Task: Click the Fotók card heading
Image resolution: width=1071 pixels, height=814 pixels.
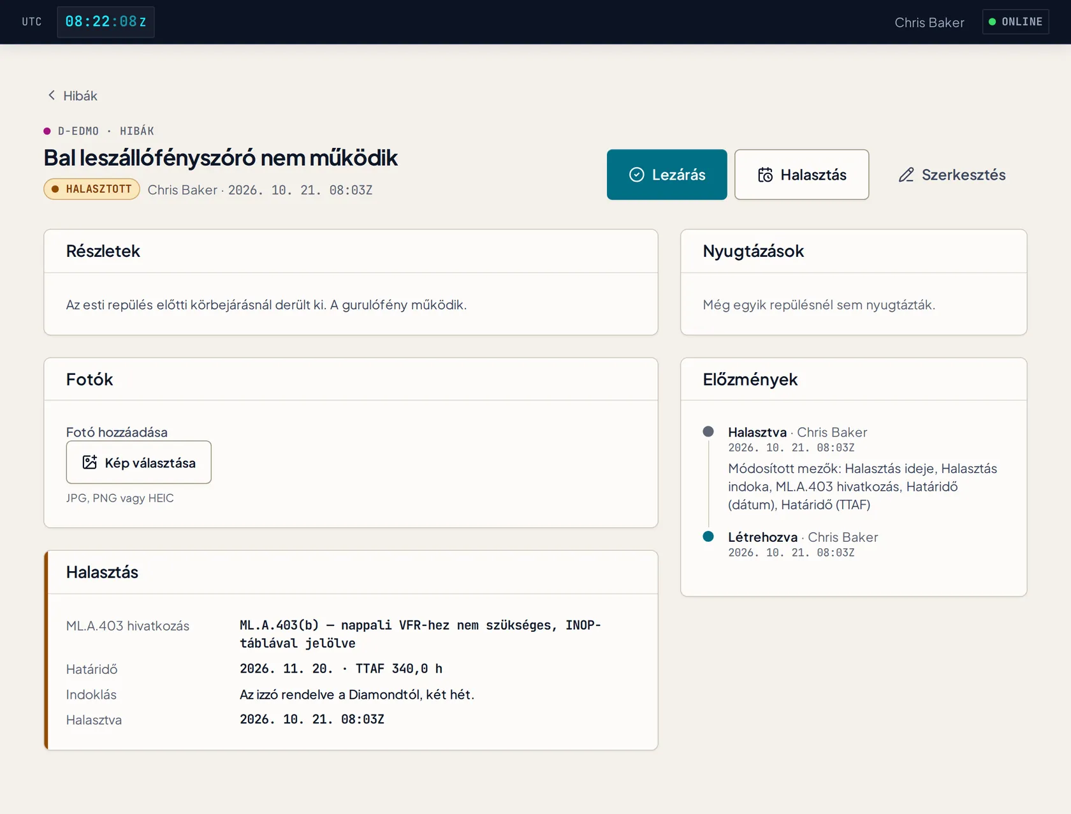Action: click(89, 379)
